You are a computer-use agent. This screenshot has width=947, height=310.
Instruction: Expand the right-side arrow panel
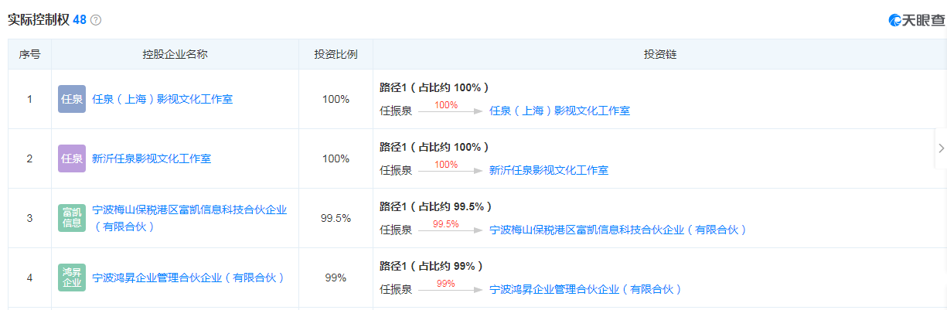(x=940, y=148)
